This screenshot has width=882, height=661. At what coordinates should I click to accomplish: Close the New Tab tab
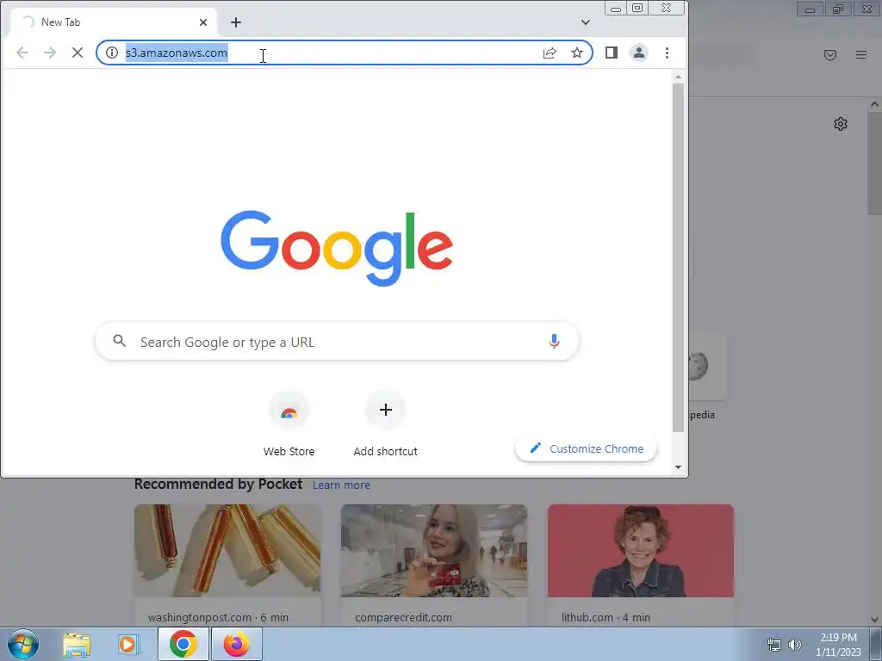point(203,22)
